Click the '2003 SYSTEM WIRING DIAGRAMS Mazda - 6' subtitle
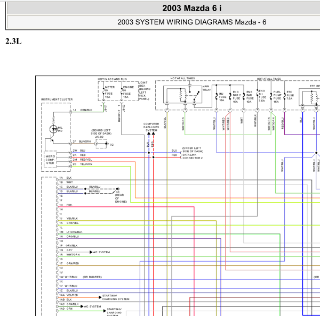This screenshot has height=316, width=320. (x=191, y=22)
